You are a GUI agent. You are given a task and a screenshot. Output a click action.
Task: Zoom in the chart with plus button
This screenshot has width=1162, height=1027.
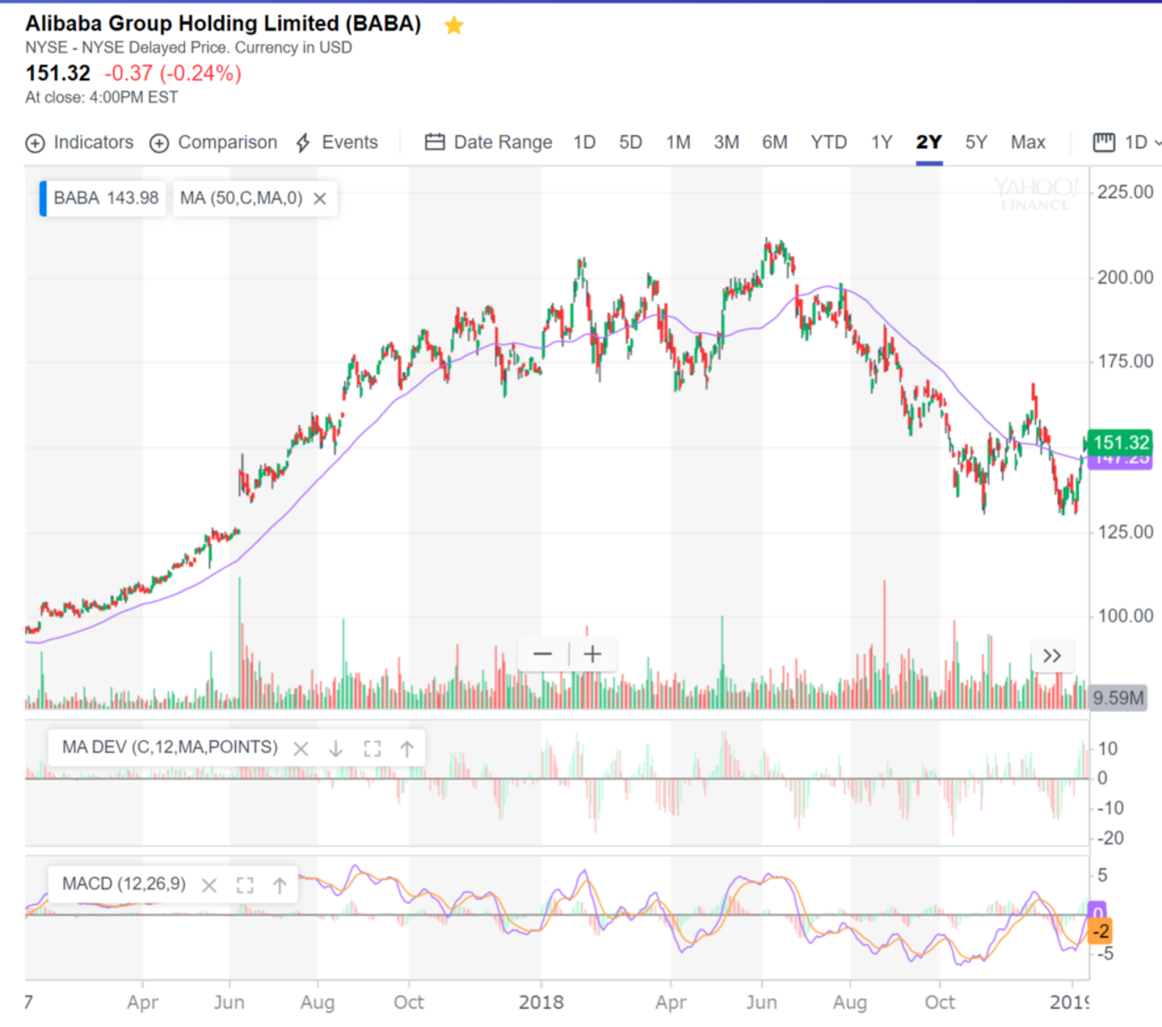(592, 655)
